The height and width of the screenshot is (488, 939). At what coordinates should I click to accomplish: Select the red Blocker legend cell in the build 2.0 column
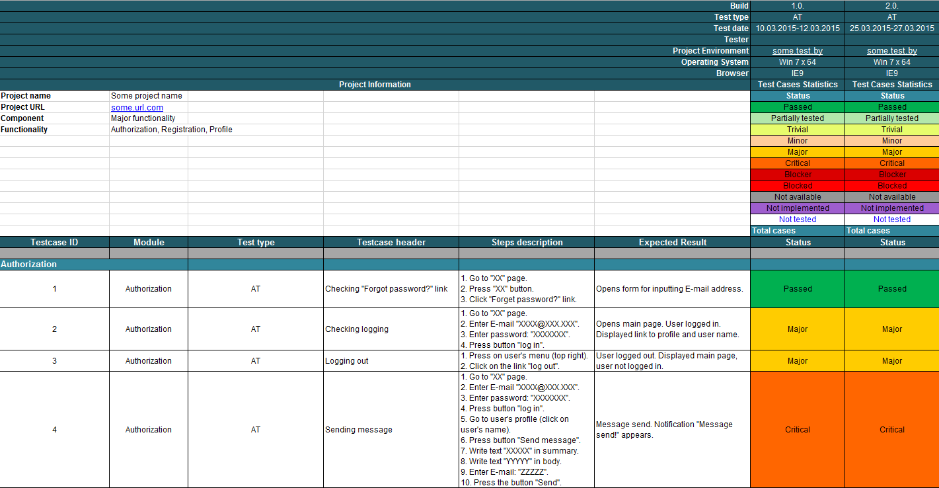(892, 175)
